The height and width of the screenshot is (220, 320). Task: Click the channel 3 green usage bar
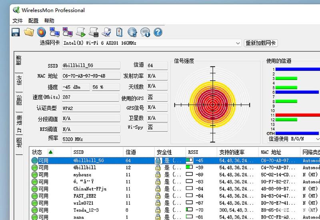point(286,78)
